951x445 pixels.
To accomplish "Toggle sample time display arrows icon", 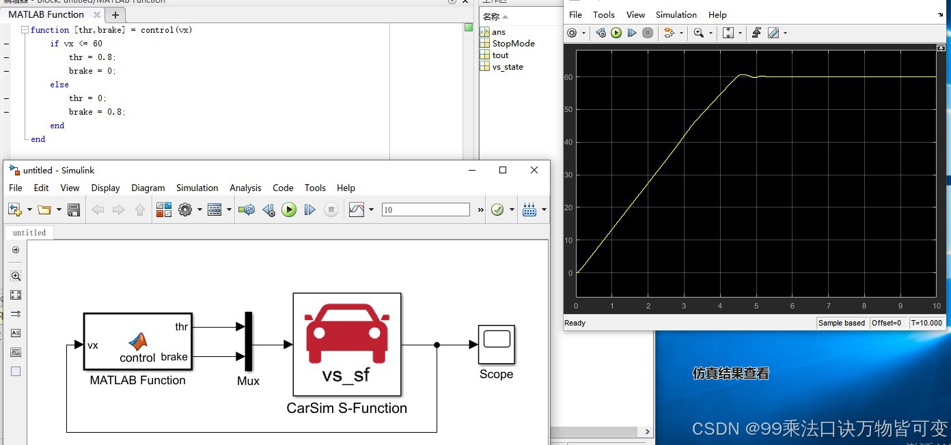I will [x=16, y=314].
